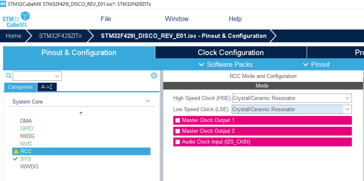Click the search magnifier icon
364x181 pixels.
click(x=9, y=76)
